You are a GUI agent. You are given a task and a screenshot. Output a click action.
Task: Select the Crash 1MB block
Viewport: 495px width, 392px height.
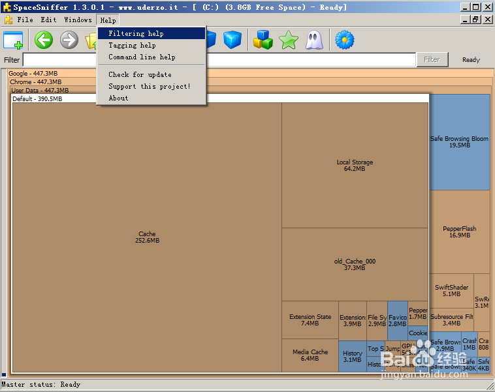tap(470, 344)
